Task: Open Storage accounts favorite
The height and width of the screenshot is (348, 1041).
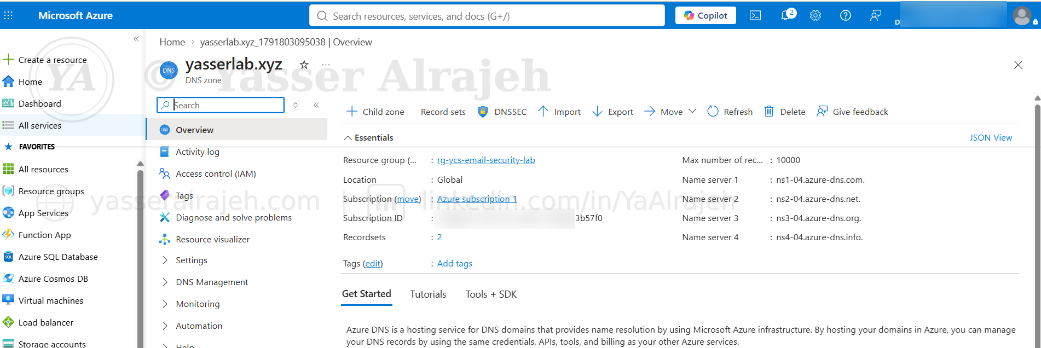Action: coord(44,343)
